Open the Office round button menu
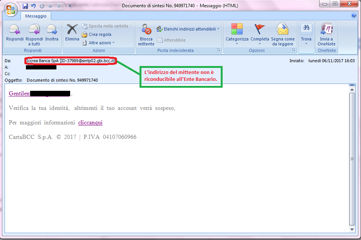Image resolution: width=361 pixels, height=240 pixels. [x=11, y=10]
